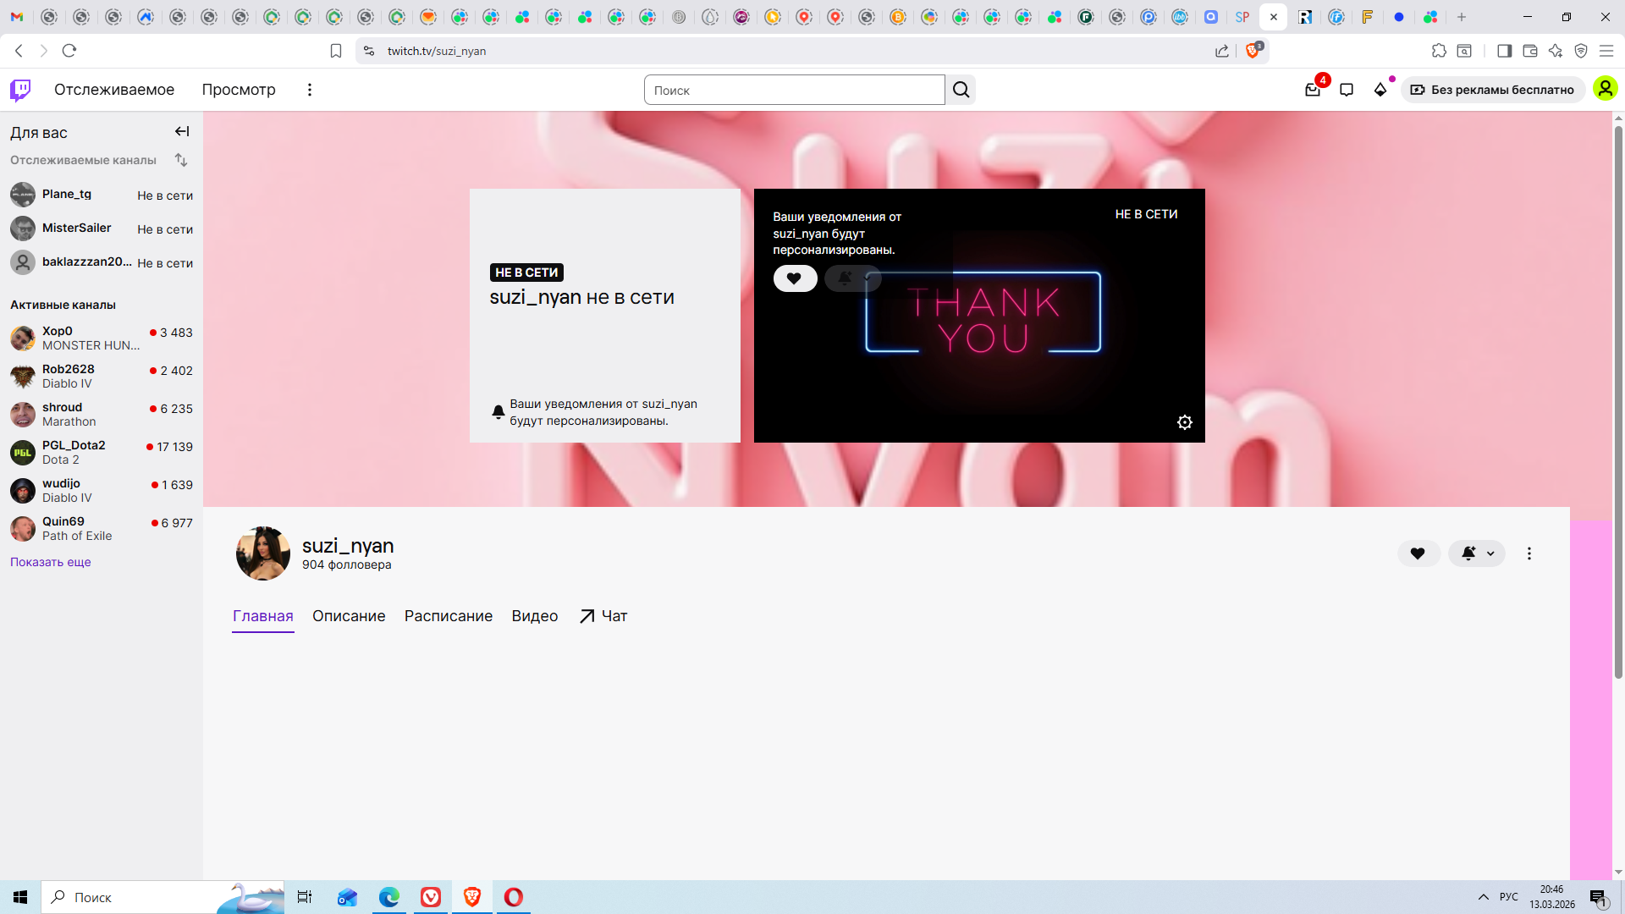Collapse the left sidebar arrow
Image resolution: width=1625 pixels, height=914 pixels.
(182, 131)
